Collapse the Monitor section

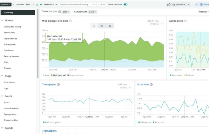point(2,20)
